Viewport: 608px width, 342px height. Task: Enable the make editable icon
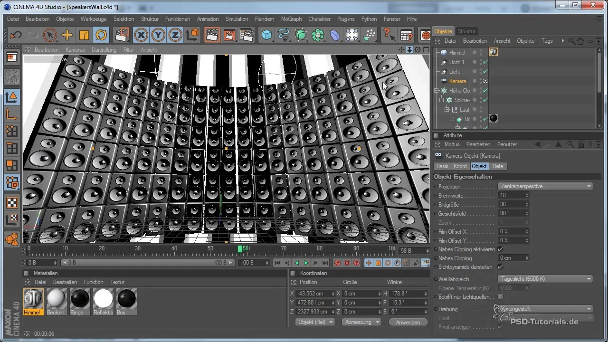coord(12,76)
